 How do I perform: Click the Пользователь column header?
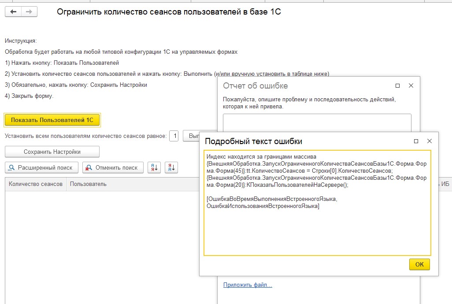coord(133,184)
